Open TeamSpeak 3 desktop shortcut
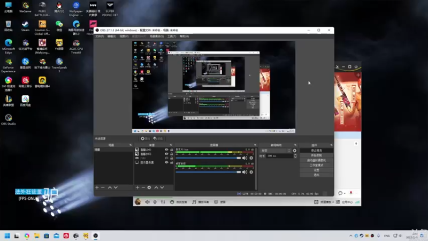This screenshot has height=241, width=428. tap(59, 65)
